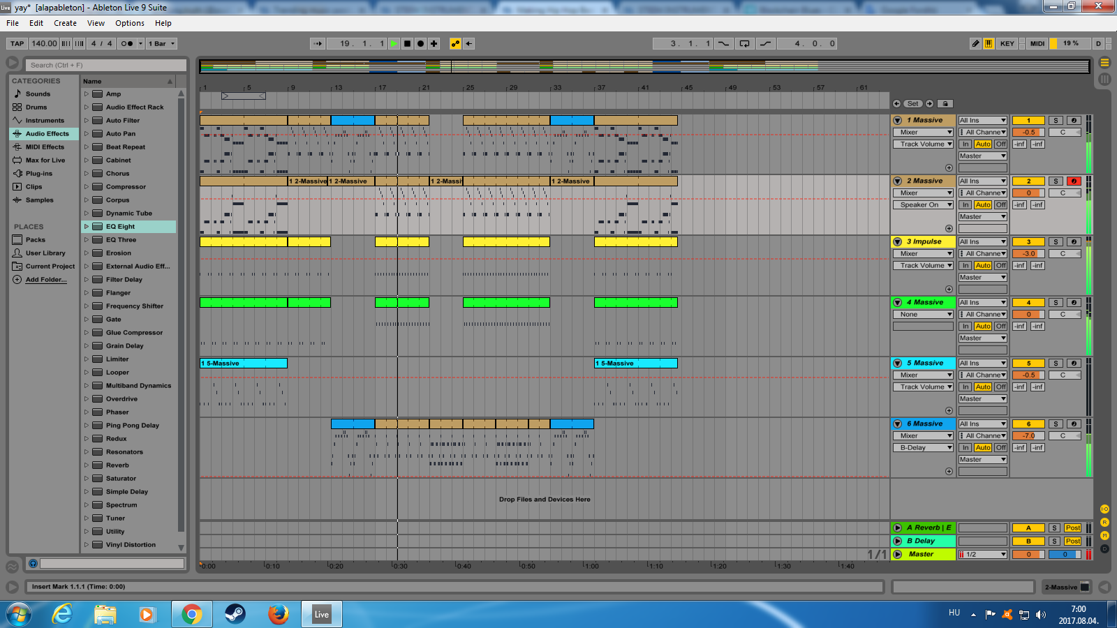Toggle the Computer MIDI Keyboard button
Screen dimensions: 1117x628
click(x=989, y=43)
